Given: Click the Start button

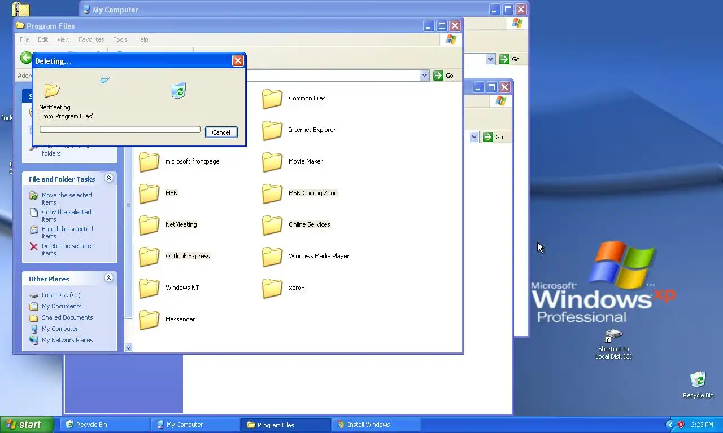Looking at the screenshot, I should [27, 425].
